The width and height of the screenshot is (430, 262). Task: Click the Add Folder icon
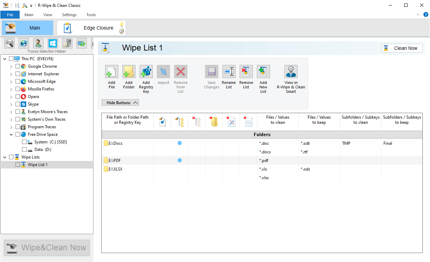[x=129, y=72]
